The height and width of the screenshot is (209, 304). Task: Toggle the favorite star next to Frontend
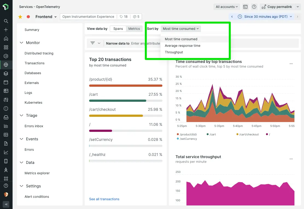(x=20, y=17)
